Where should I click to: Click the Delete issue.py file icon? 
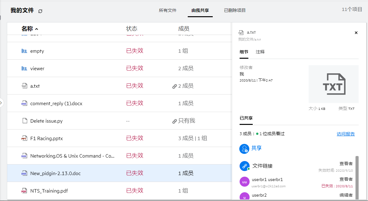(24, 121)
